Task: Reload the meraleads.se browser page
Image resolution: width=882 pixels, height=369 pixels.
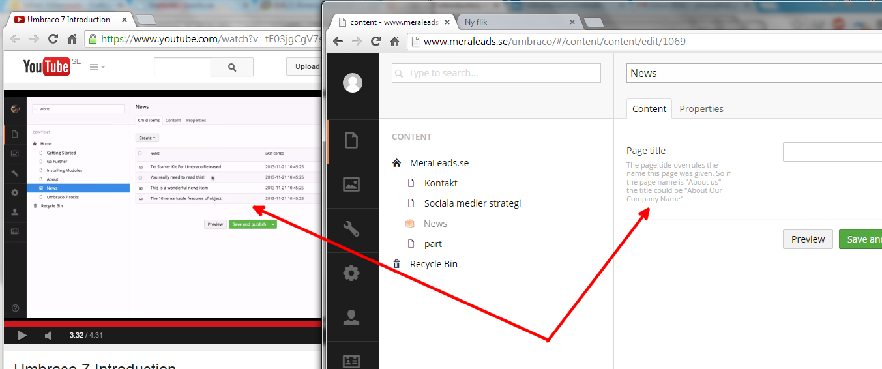Action: tap(375, 41)
